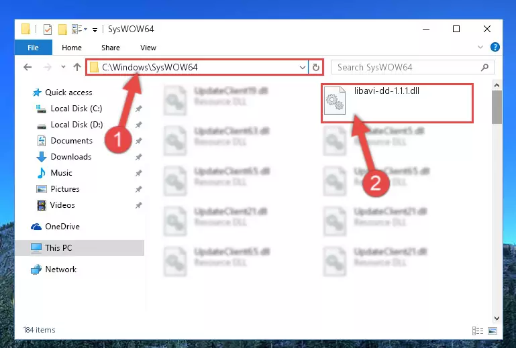Select OneDrive in navigation pane
516x348 pixels.
(62, 227)
